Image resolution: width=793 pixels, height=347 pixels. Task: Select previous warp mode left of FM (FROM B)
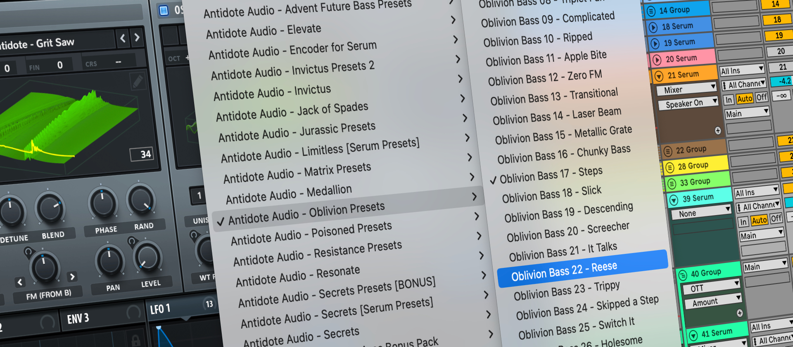click(20, 282)
